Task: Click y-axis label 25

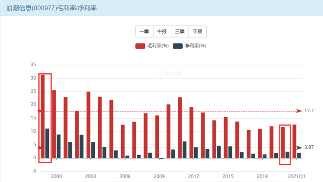Action: pyautogui.click(x=33, y=91)
